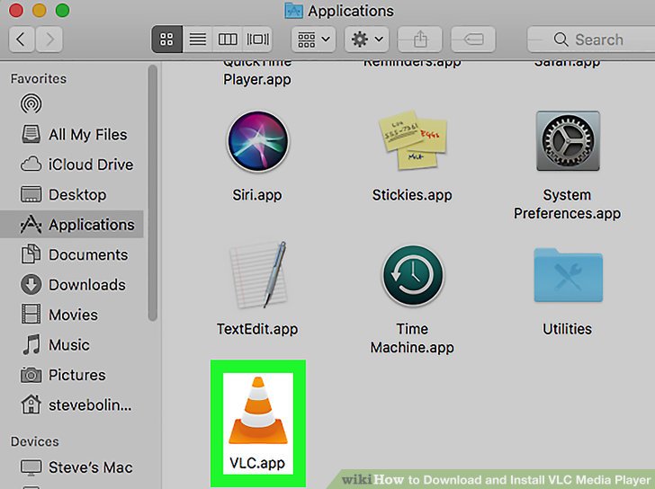This screenshot has height=489, width=655.
Task: Open Downloads in sidebar
Action: pyautogui.click(x=74, y=285)
